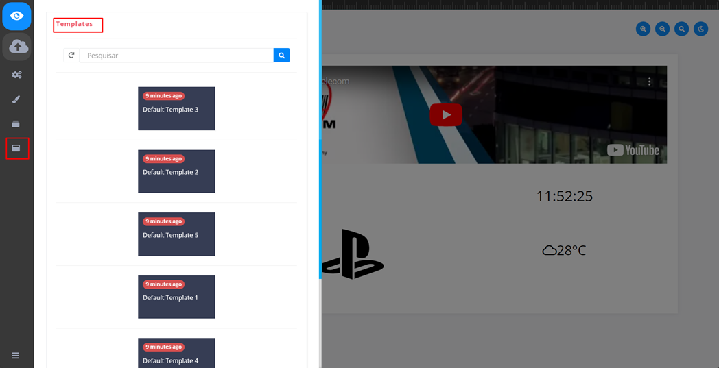Click the eye preview button in sidebar
The image size is (719, 368).
click(16, 16)
